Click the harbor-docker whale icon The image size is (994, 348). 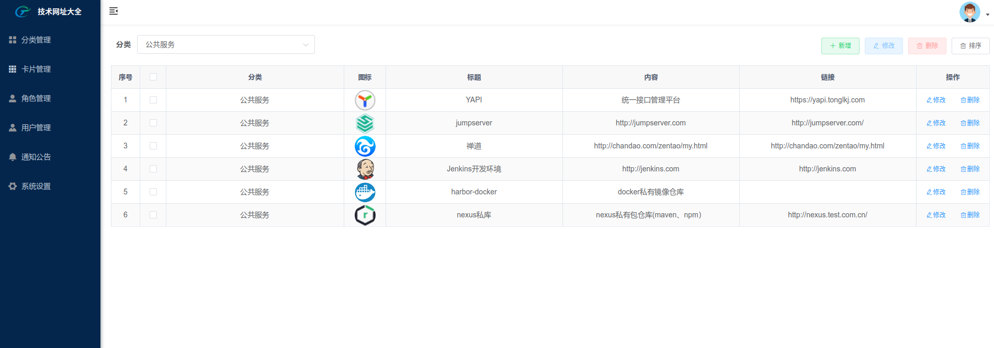365,192
